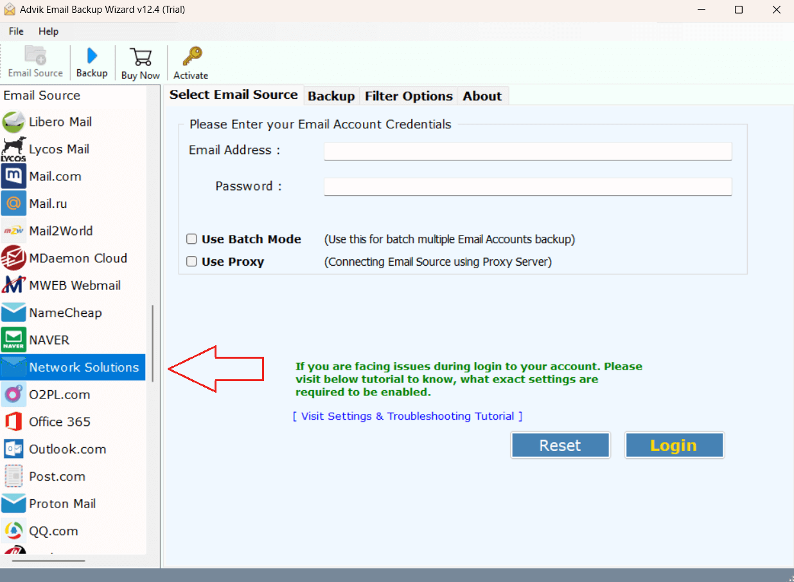This screenshot has height=582, width=794.
Task: Select the NameCheap envelope icon
Action: pyautogui.click(x=13, y=312)
